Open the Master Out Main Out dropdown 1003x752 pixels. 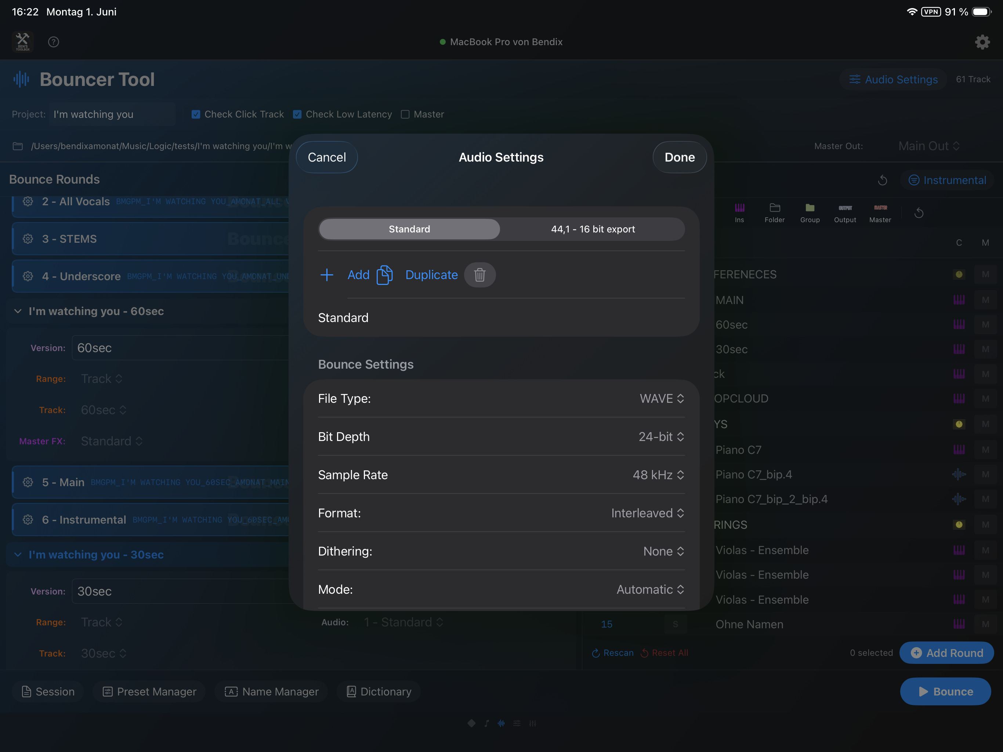929,146
